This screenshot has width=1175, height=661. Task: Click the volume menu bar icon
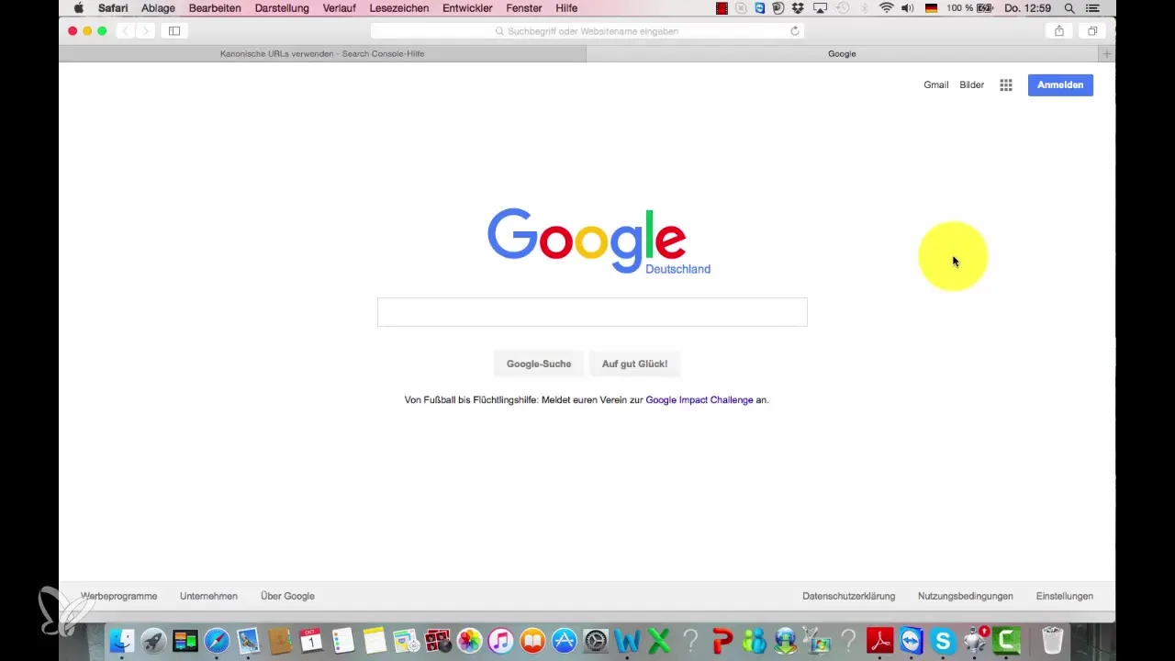pyautogui.click(x=908, y=8)
